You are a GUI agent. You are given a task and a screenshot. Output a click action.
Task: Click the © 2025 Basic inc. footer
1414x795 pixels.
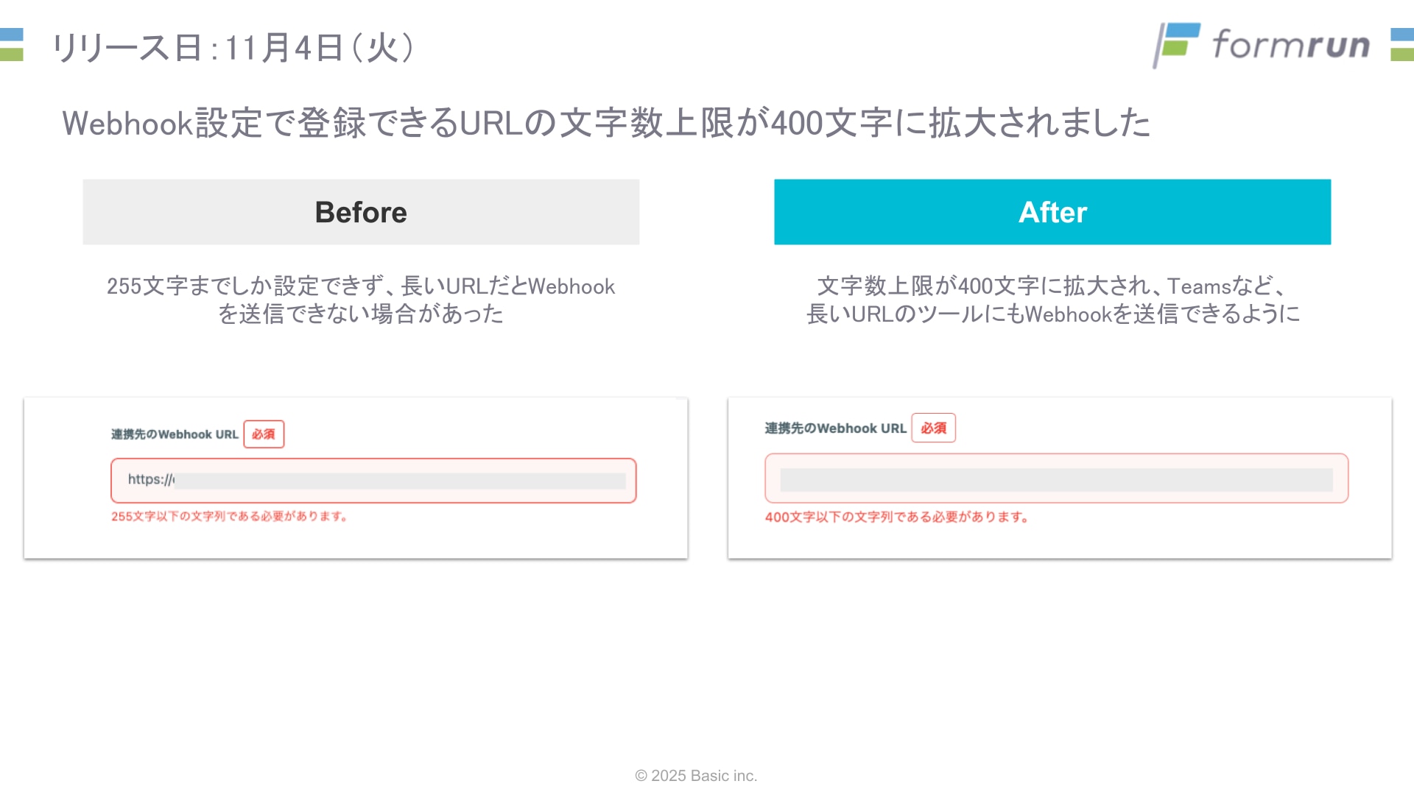click(x=696, y=776)
